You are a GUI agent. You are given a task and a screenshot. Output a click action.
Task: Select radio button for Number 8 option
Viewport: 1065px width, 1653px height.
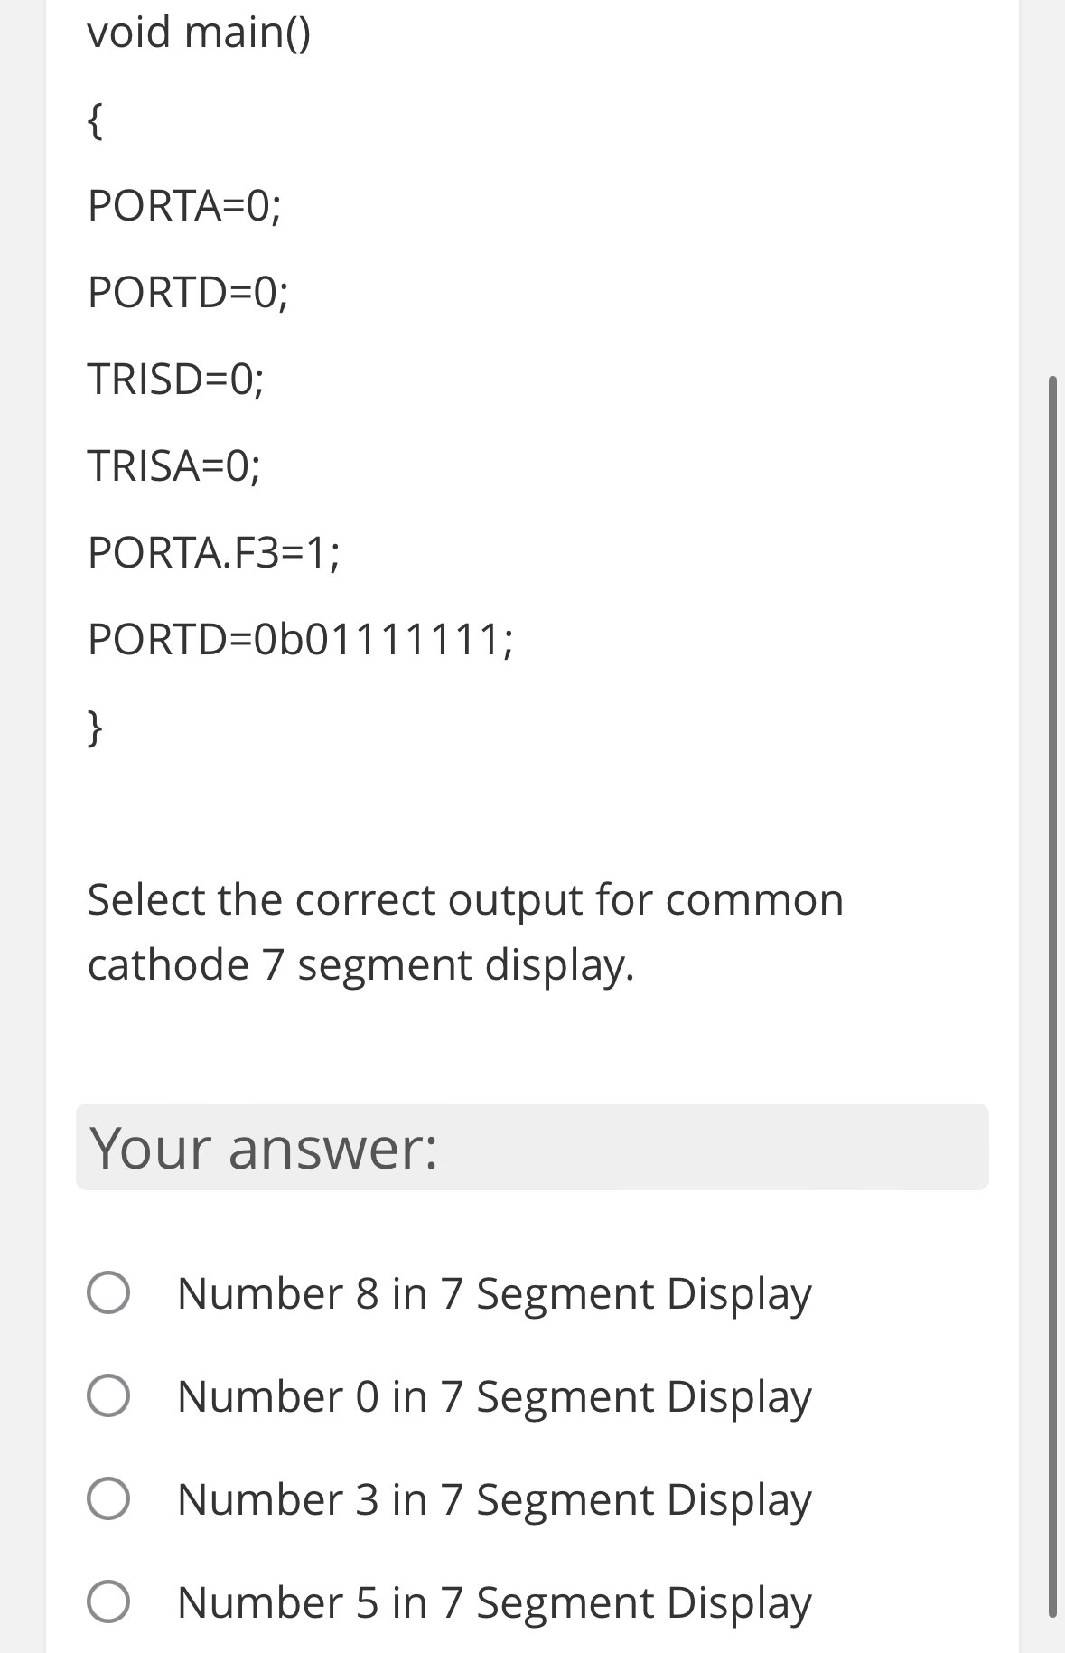tap(108, 1294)
